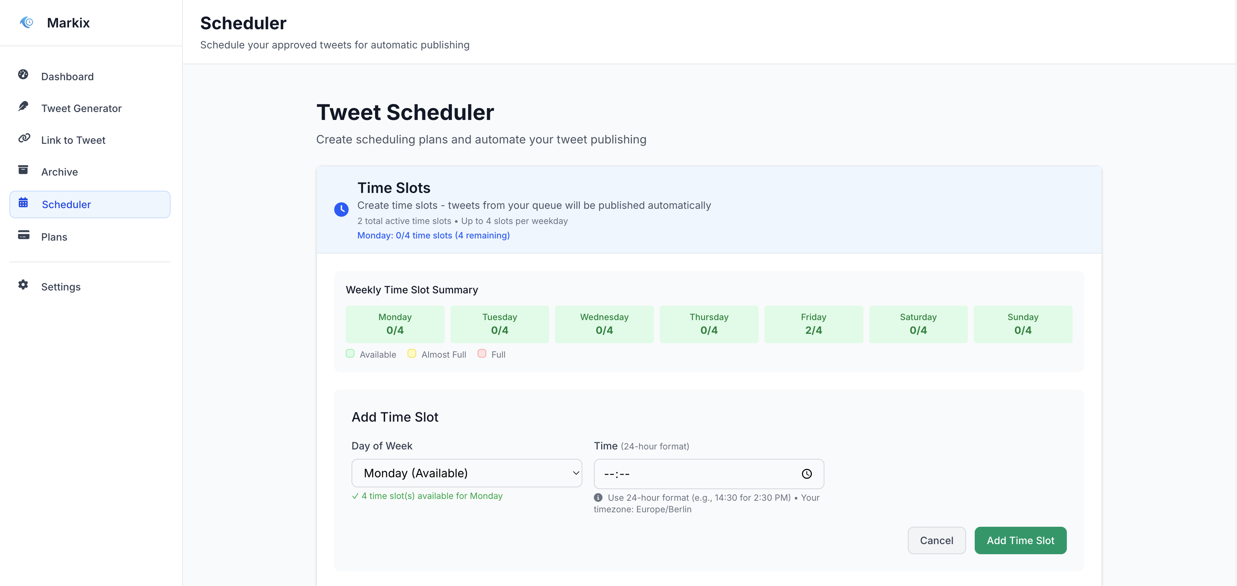Click the Scheduler calendar icon
1237x586 pixels.
pyautogui.click(x=23, y=203)
